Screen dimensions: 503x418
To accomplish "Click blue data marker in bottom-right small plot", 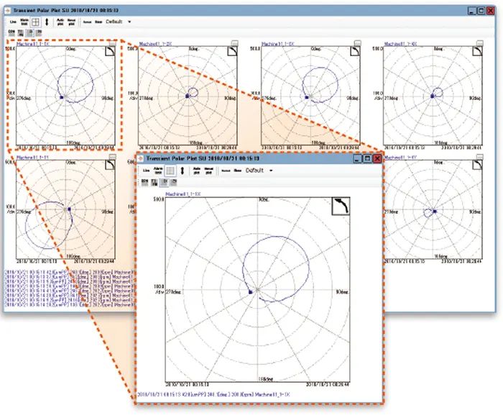I will tap(435, 212).
